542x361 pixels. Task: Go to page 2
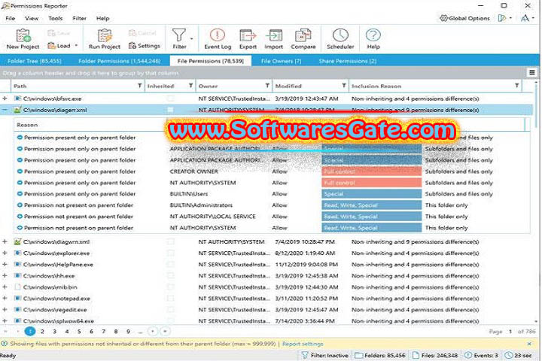pos(42,332)
